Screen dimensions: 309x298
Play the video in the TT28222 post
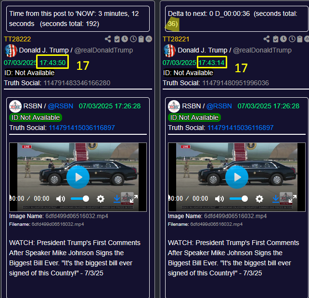pyautogui.click(x=78, y=177)
